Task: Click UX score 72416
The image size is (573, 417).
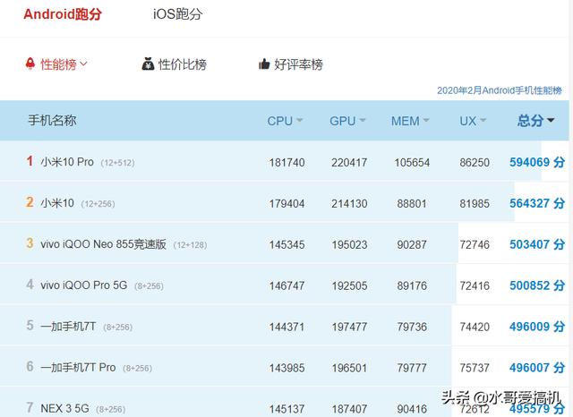Action: click(475, 285)
